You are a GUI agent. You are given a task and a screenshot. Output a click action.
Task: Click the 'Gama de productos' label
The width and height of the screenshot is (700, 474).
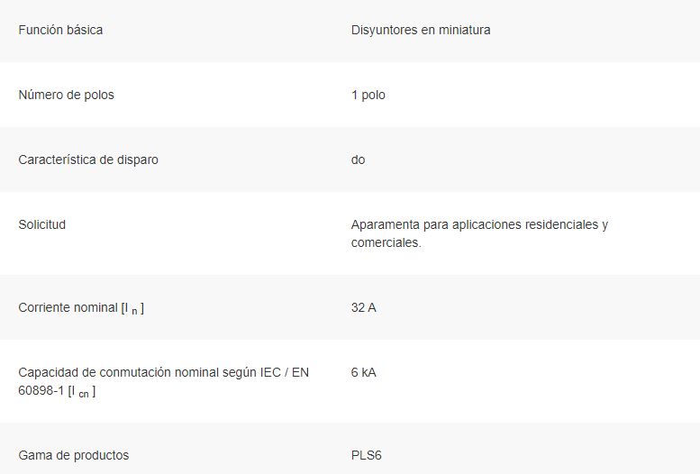[x=74, y=455]
